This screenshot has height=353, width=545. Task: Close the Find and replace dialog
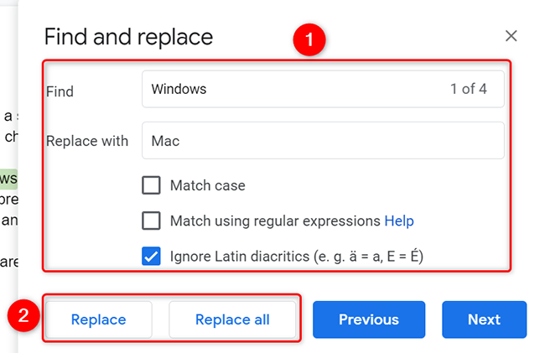click(x=511, y=36)
